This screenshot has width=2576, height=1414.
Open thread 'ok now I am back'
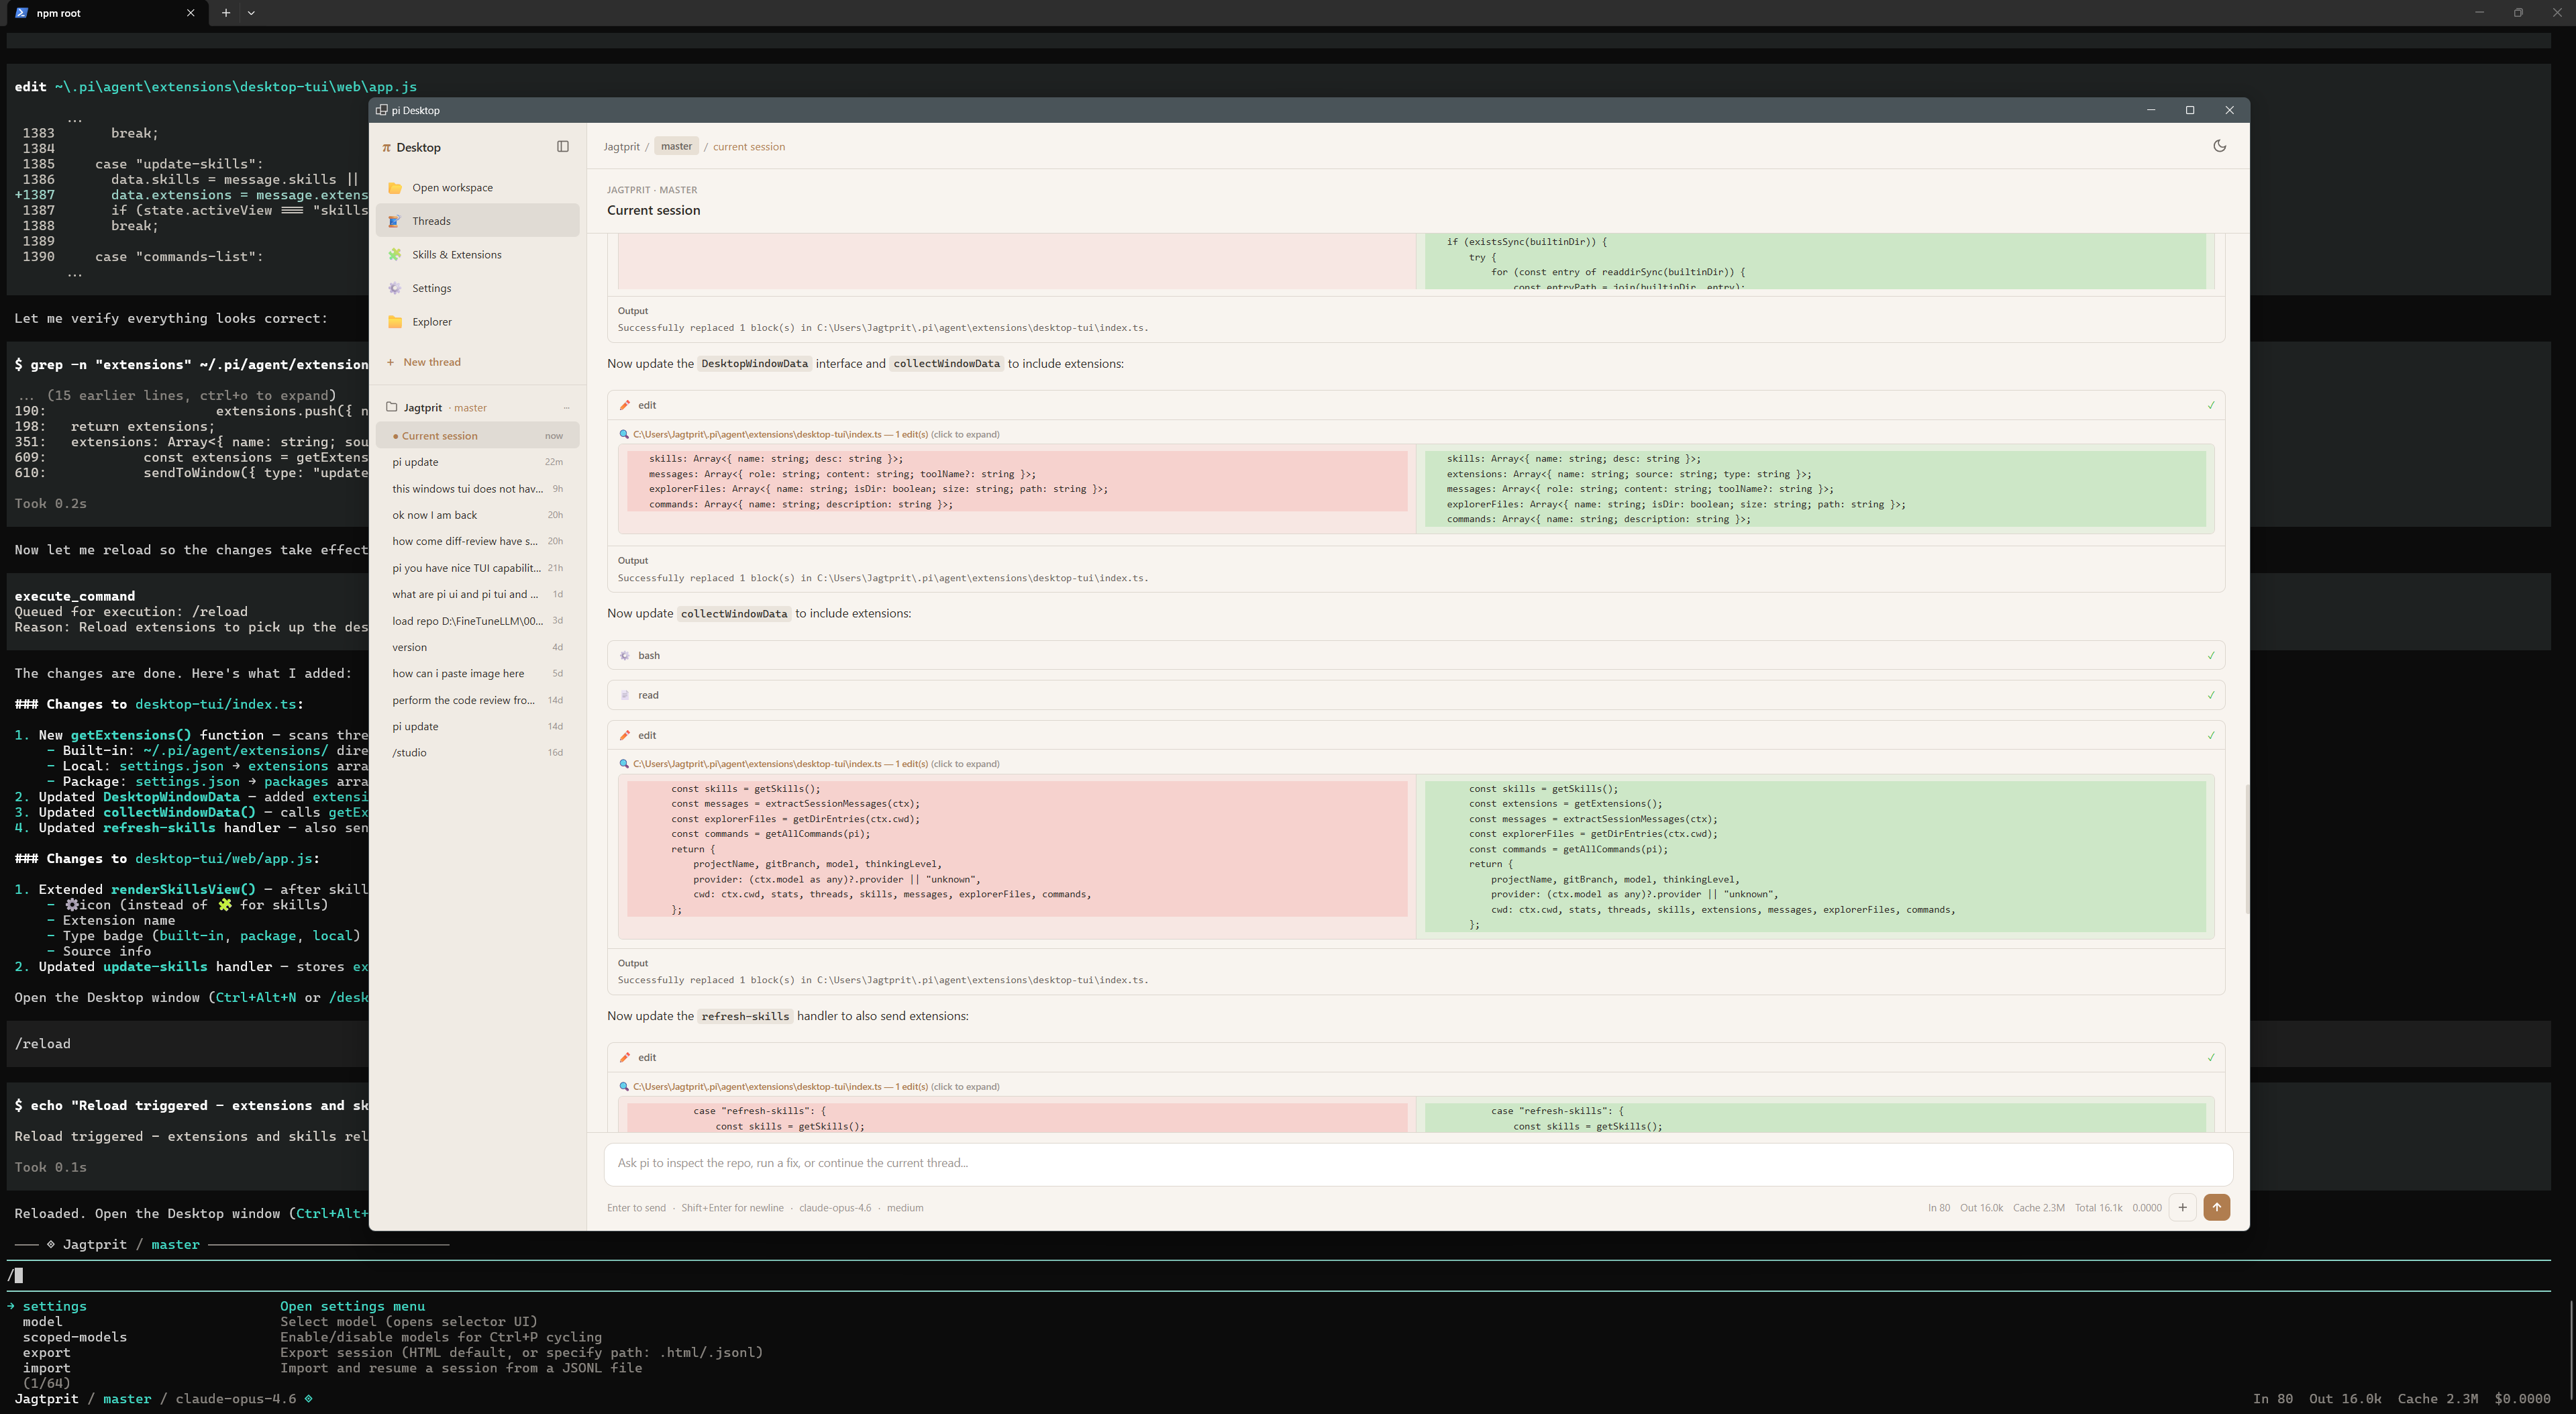(478, 515)
